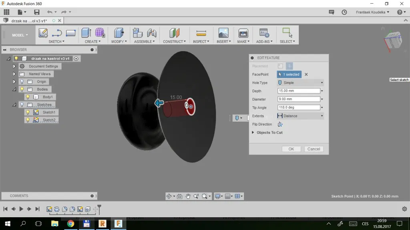Open Frantisek Koudelka account menu
The width and height of the screenshot is (410, 230).
pos(372,12)
